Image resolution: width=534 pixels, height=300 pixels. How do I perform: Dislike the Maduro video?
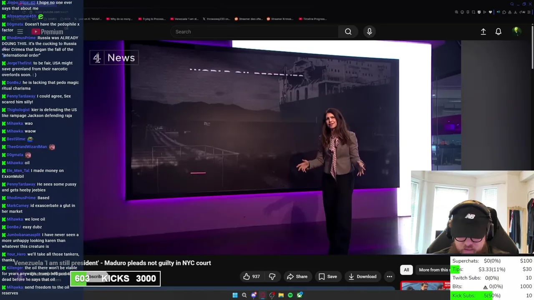(272, 277)
